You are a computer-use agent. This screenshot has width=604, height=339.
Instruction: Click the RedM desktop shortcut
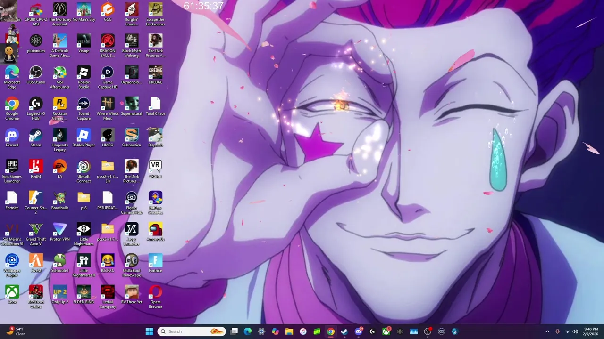[x=36, y=169]
